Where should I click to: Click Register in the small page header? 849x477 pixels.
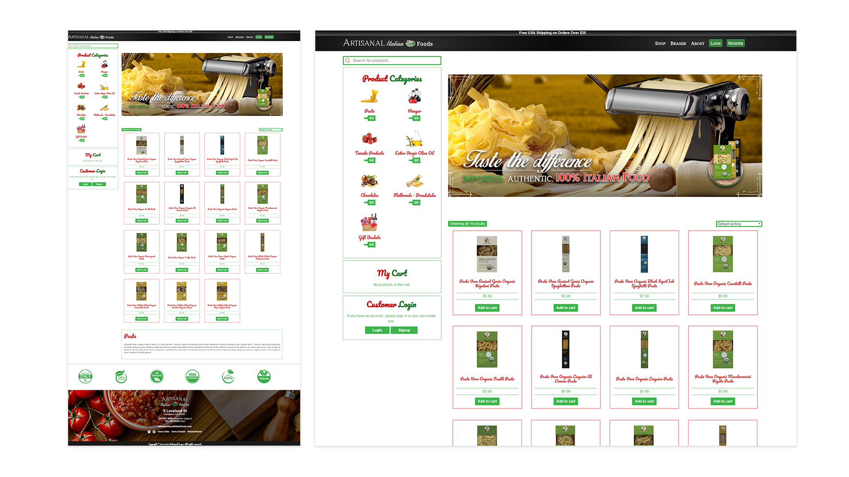(269, 37)
